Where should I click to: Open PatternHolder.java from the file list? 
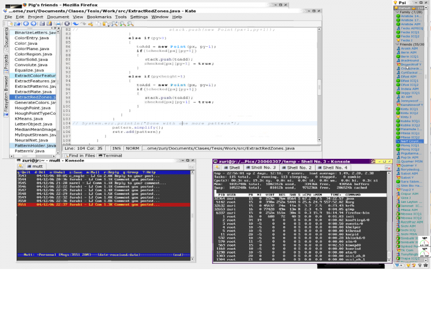(34, 145)
